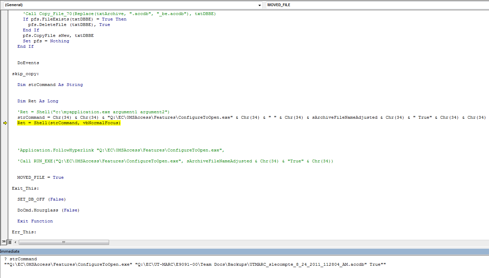Click the strCommand output path in Immediate
The image size is (489, 278).
coord(195,264)
